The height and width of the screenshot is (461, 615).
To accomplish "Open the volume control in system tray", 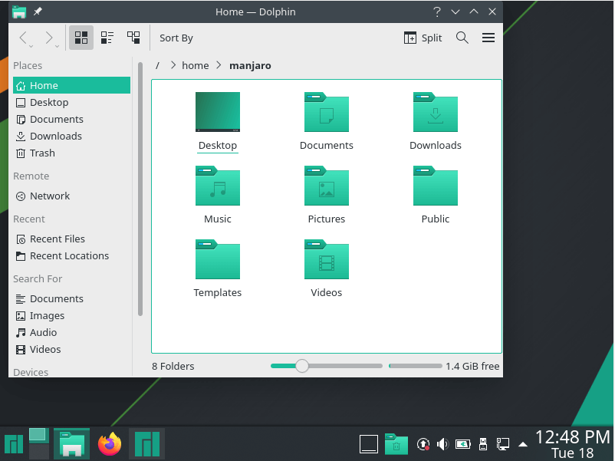I will (442, 443).
